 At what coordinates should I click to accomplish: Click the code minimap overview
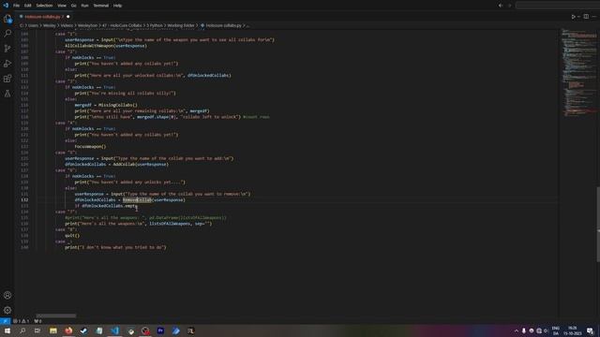tap(578, 73)
